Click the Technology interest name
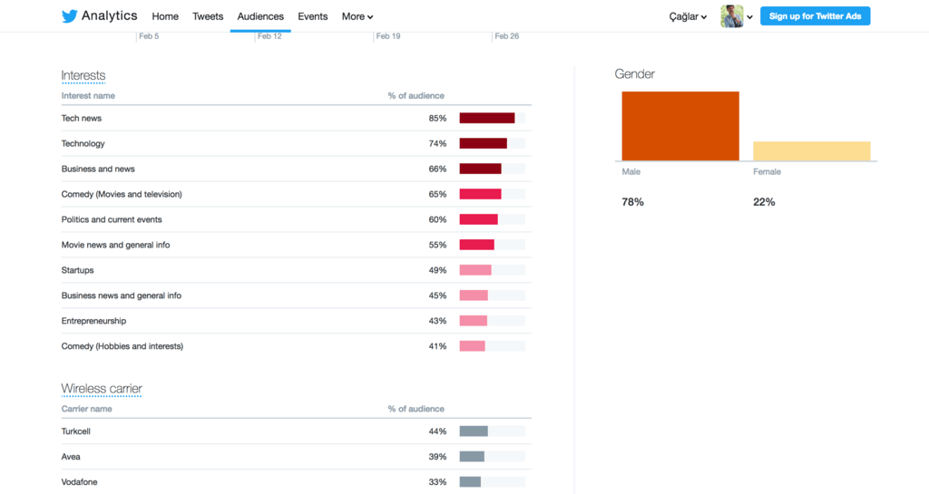 click(83, 144)
